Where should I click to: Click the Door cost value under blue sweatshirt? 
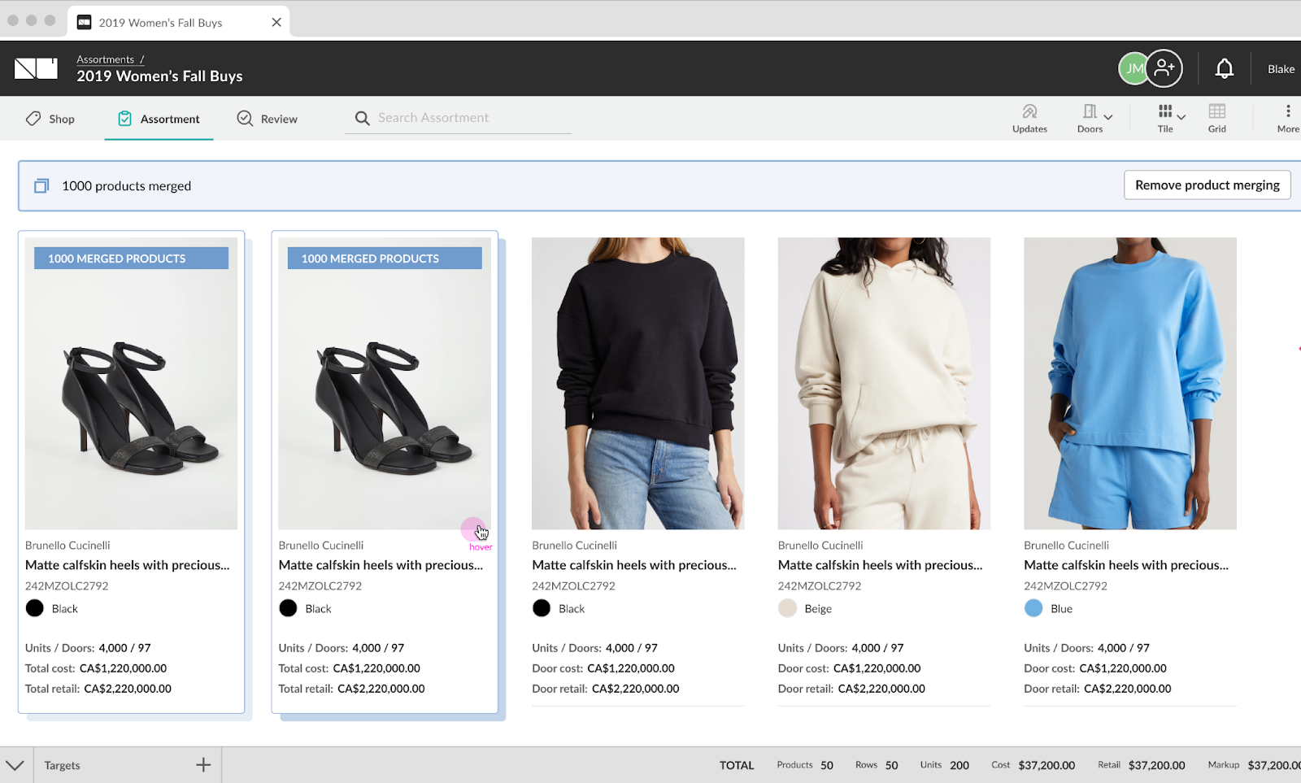[1123, 668]
